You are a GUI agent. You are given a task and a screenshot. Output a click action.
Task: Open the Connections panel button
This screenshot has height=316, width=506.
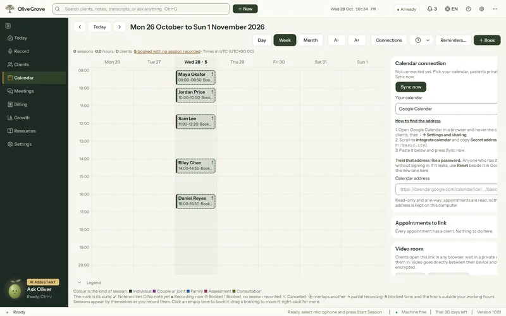point(389,40)
